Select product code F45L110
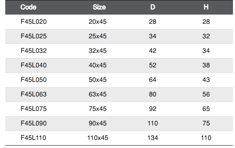235x148 pixels. [x=33, y=138]
